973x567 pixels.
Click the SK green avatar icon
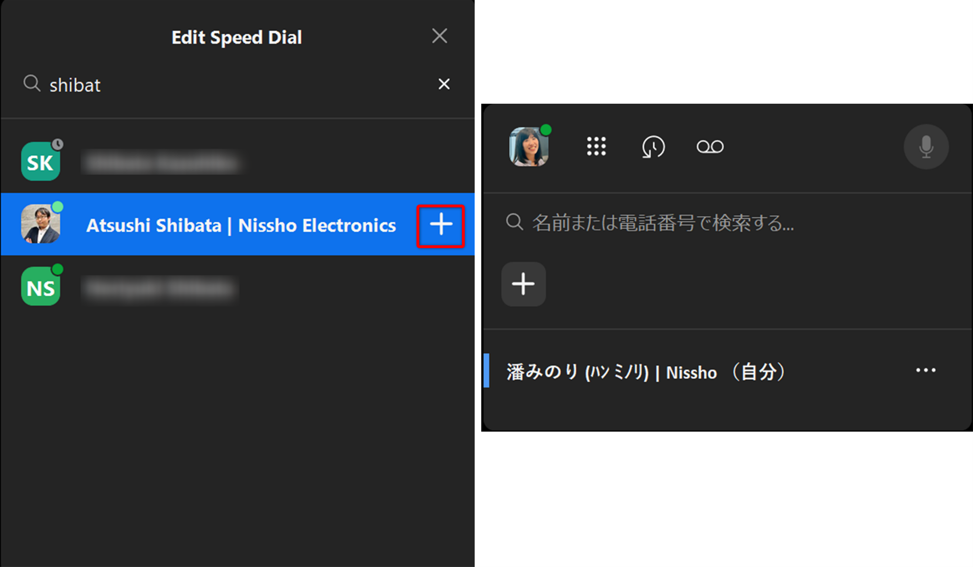pos(40,161)
